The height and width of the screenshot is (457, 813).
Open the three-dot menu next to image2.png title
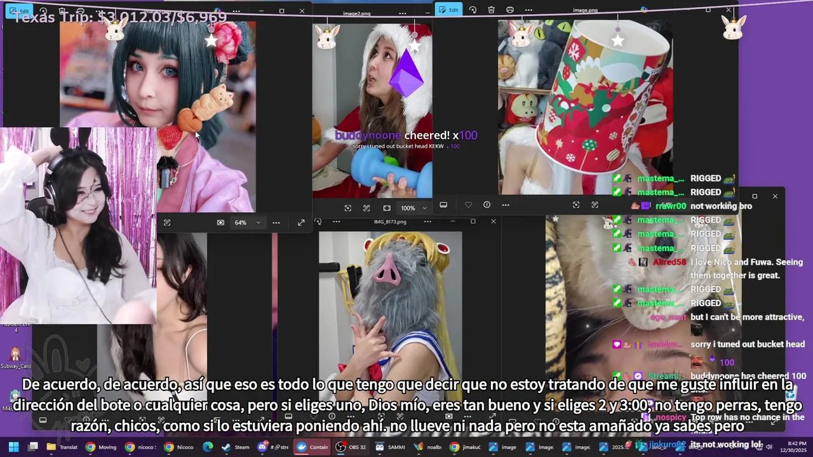click(403, 13)
